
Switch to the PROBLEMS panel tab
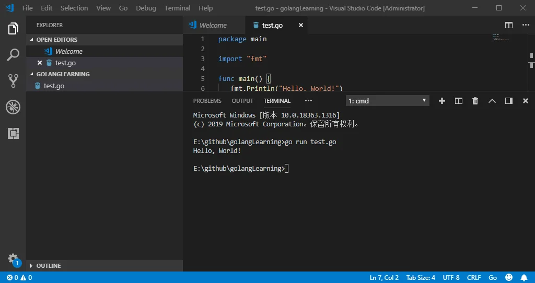207,101
